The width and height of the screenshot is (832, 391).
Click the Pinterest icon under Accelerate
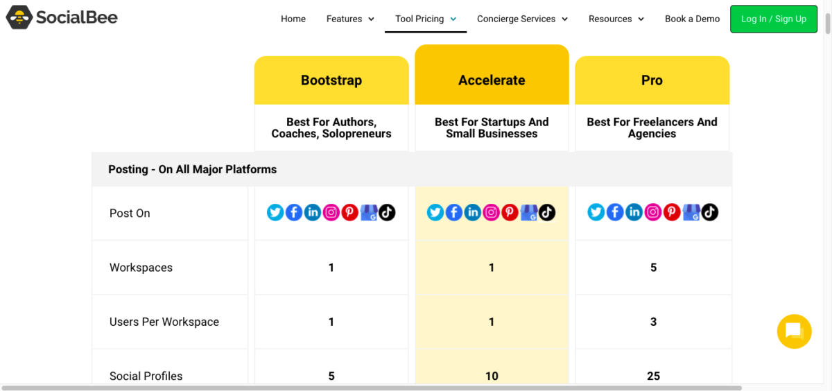(x=510, y=212)
